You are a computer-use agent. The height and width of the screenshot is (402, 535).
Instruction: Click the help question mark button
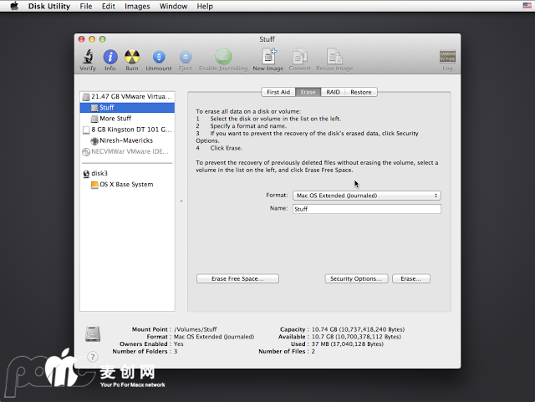click(93, 357)
